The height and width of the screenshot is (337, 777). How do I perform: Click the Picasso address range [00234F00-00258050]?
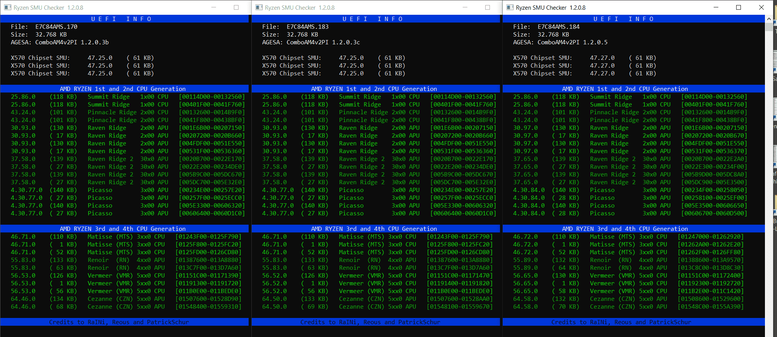click(714, 190)
